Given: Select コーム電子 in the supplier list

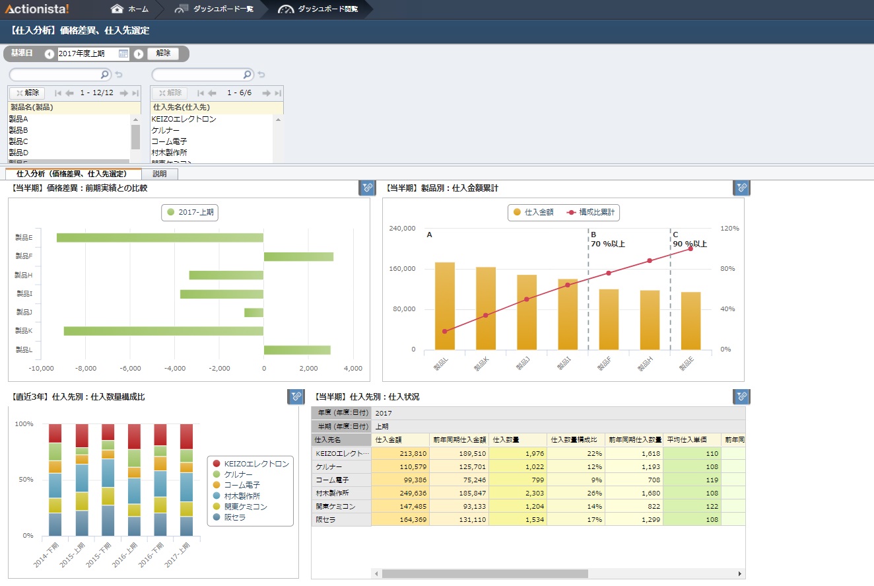Looking at the screenshot, I should [x=211, y=141].
